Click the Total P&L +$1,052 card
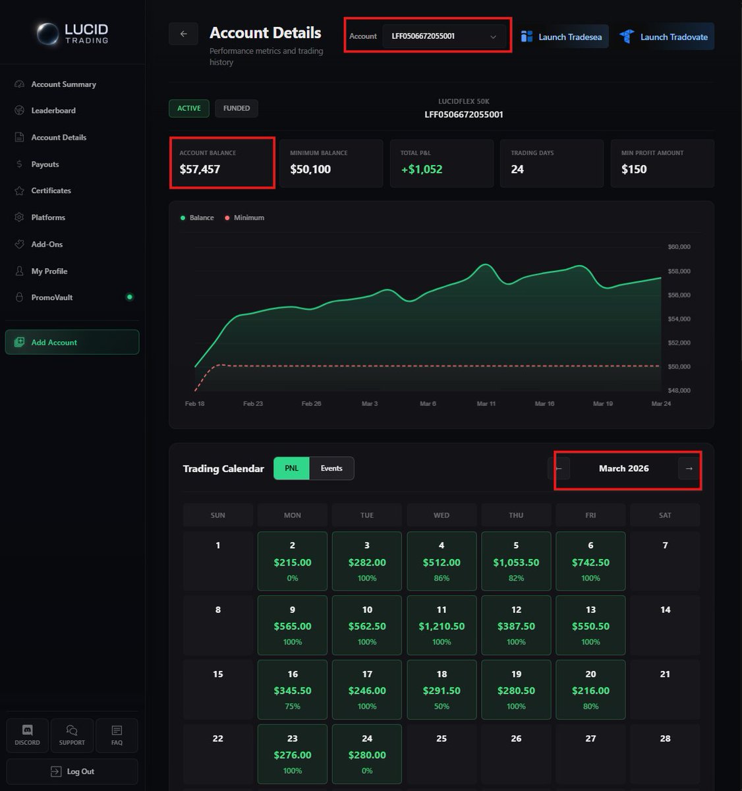Screen dimensions: 742x791 click(x=442, y=163)
